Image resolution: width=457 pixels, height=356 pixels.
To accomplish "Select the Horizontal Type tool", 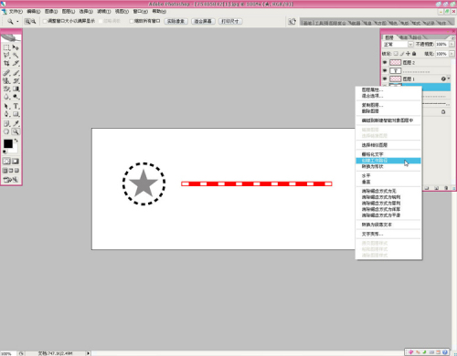I will coord(16,106).
